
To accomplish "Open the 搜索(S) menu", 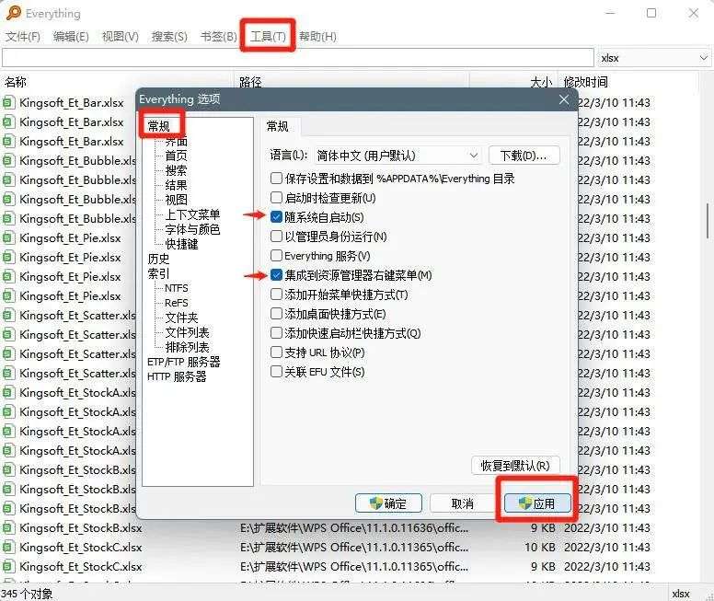I will [169, 37].
